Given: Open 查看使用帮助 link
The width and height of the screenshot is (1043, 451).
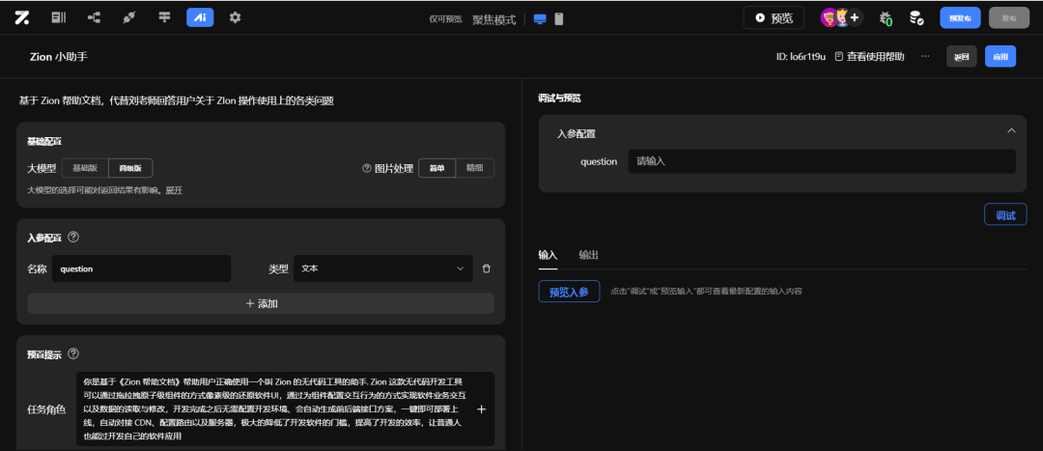Looking at the screenshot, I should tap(869, 57).
